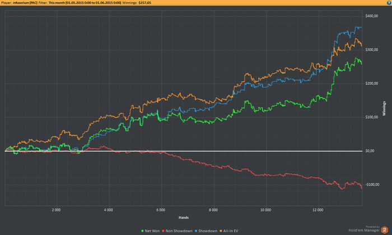Open the help icon in the header
The height and width of the screenshot is (235, 392).
(x=389, y=3)
